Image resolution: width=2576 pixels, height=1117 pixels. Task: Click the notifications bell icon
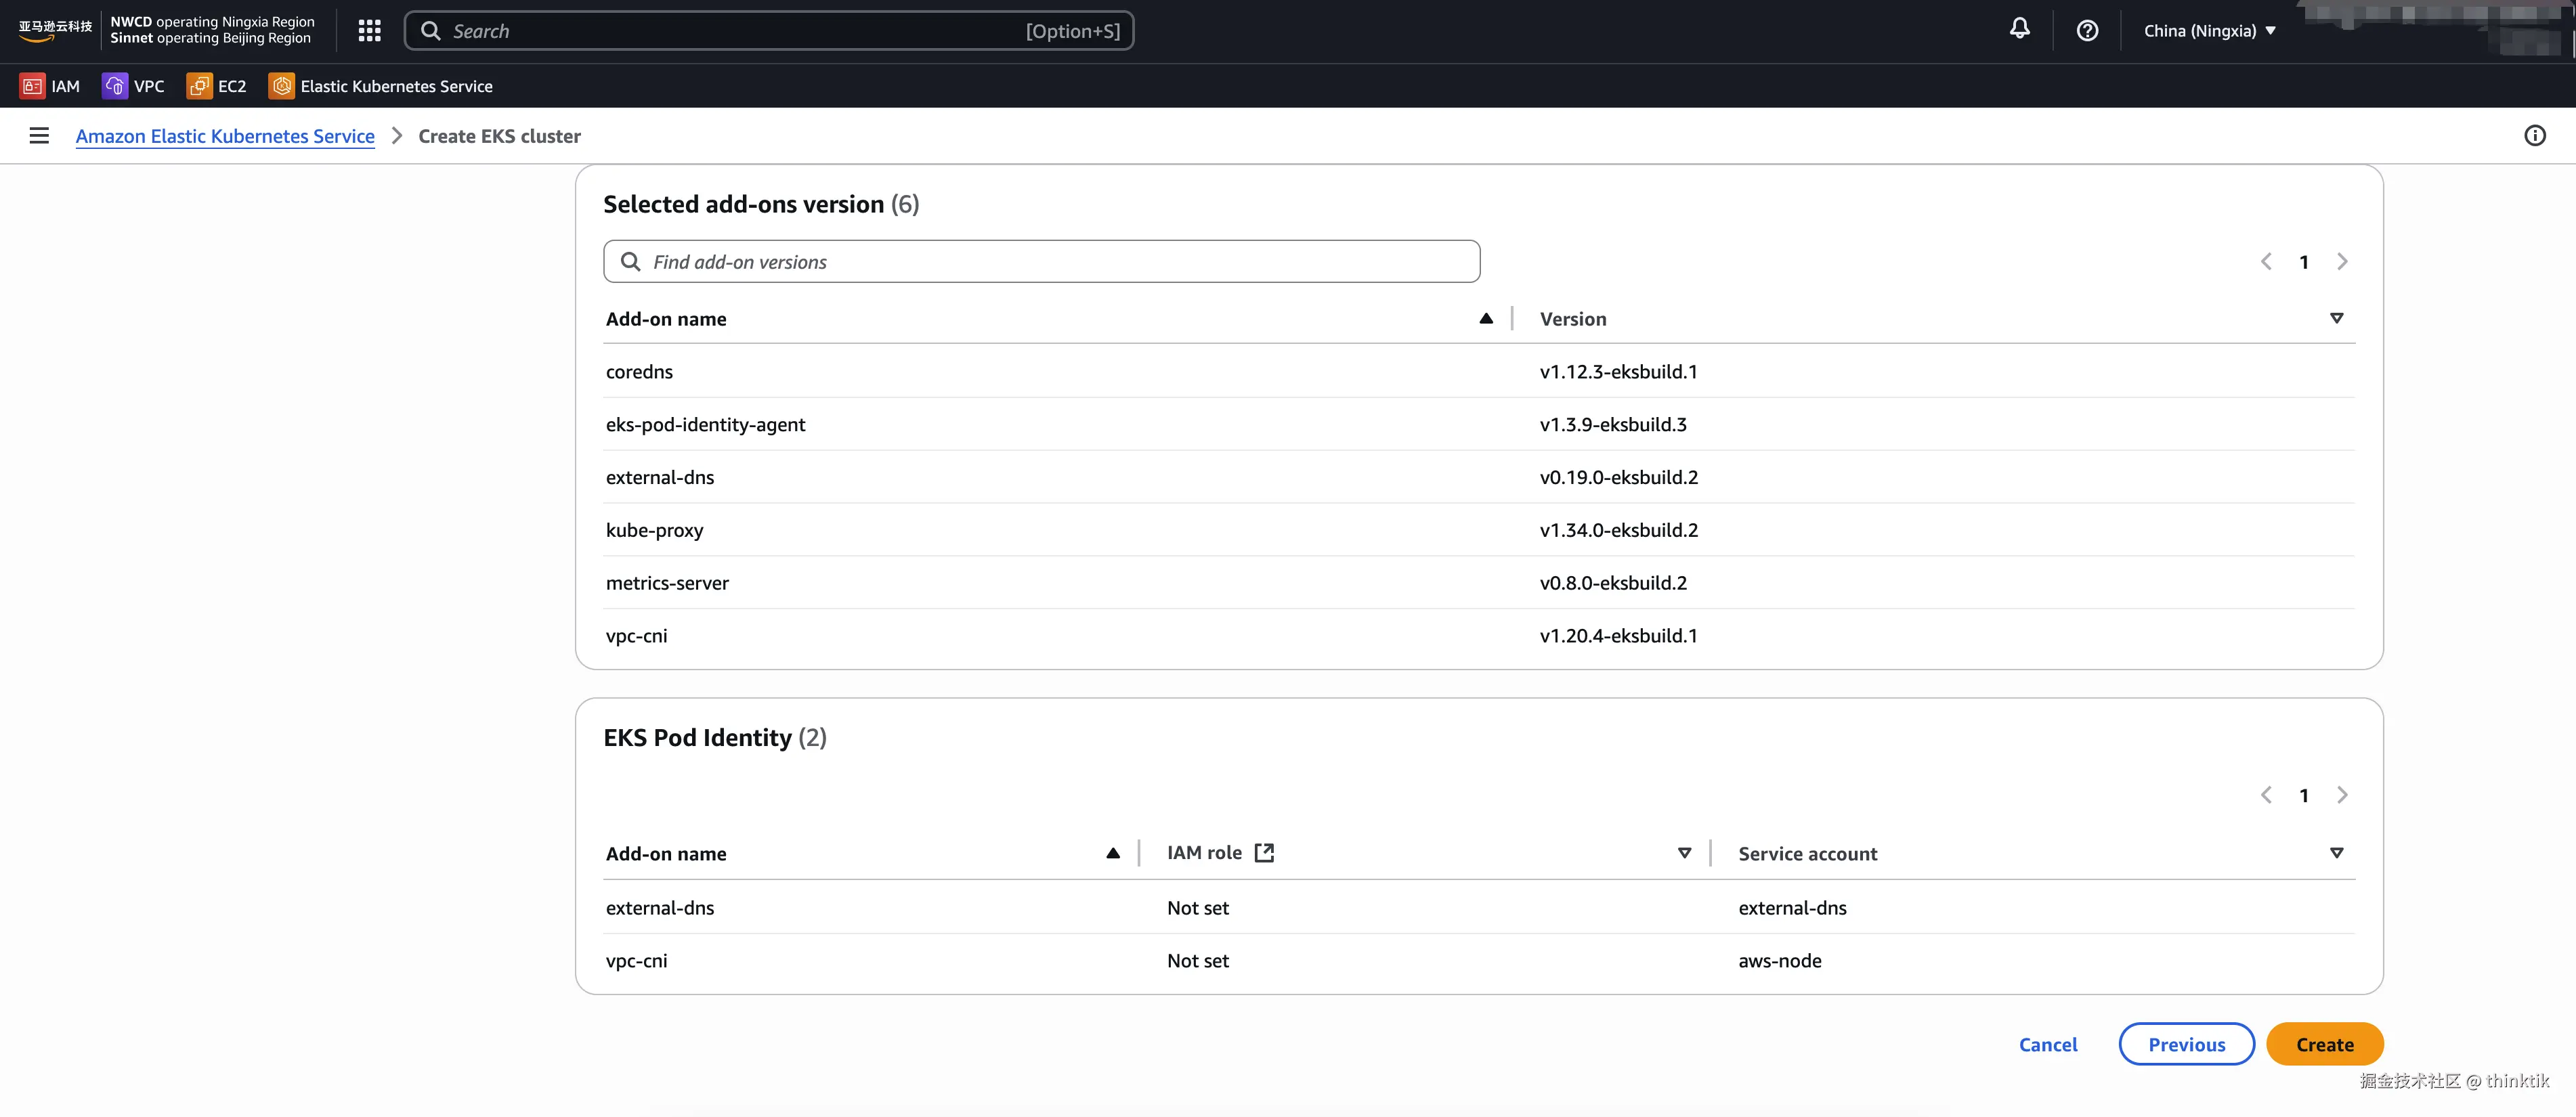[2019, 30]
